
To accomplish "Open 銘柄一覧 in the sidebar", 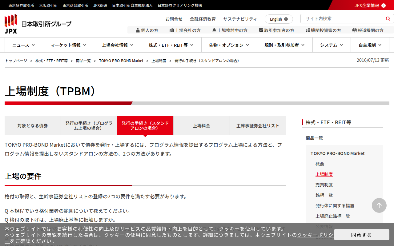I will pyautogui.click(x=324, y=195).
